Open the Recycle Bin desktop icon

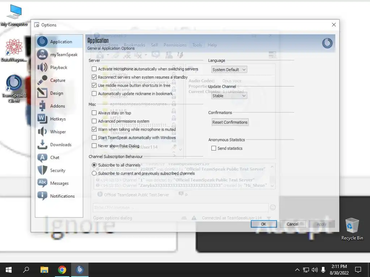click(352, 229)
